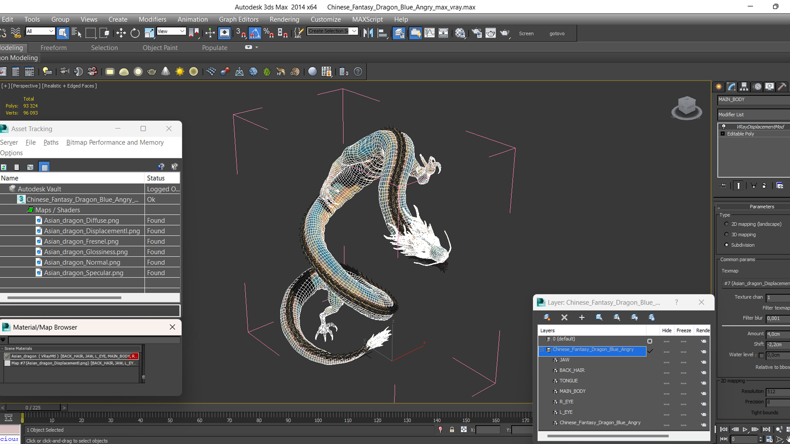Enable Water level checkbox

[x=761, y=355]
